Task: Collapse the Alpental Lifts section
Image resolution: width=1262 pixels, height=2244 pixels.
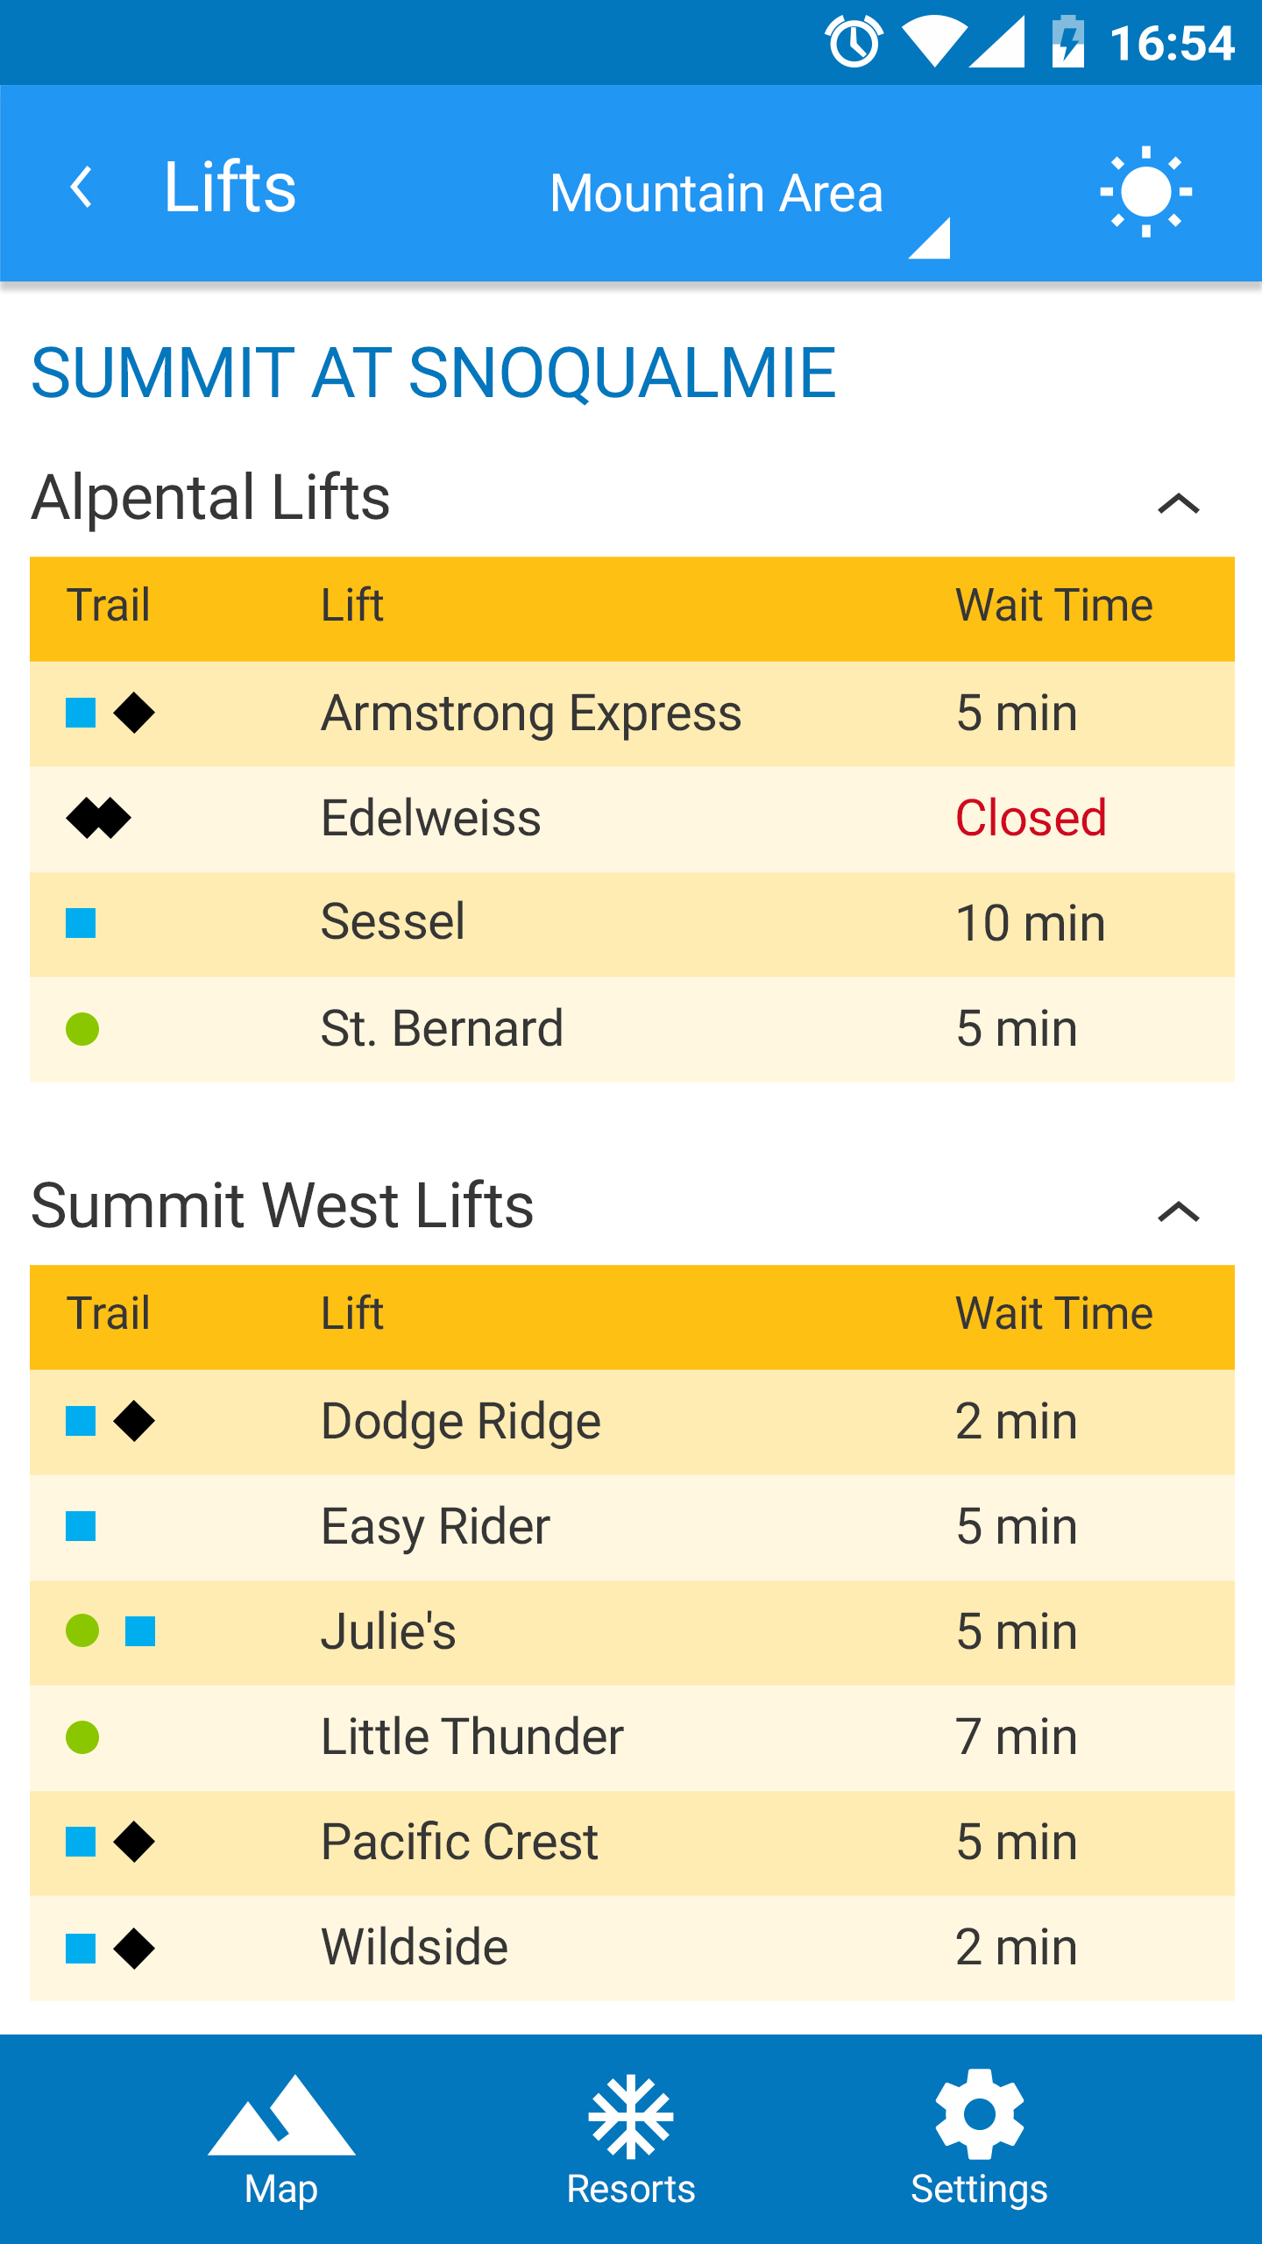Action: click(1178, 503)
